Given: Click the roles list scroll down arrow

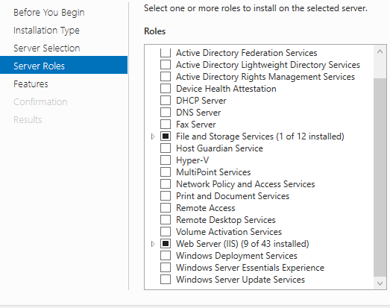Looking at the screenshot, I should pyautogui.click(x=380, y=283).
